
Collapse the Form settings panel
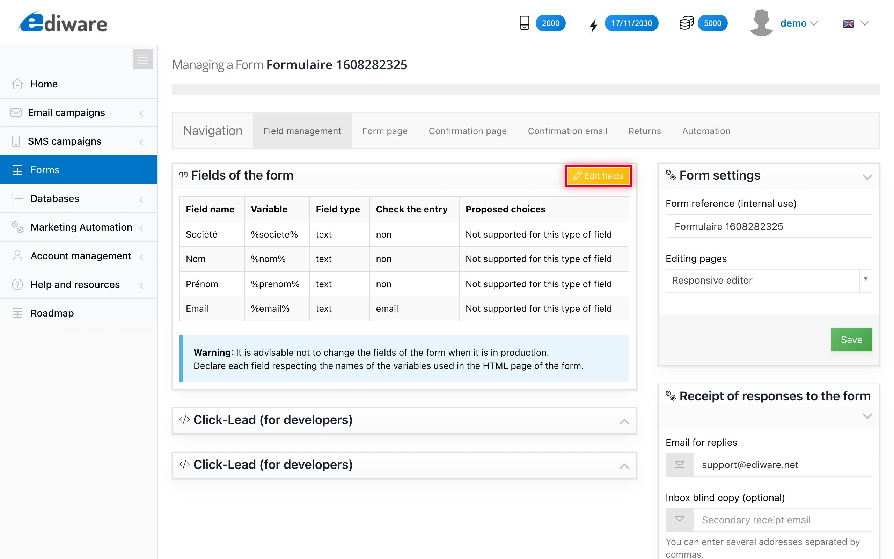867,176
